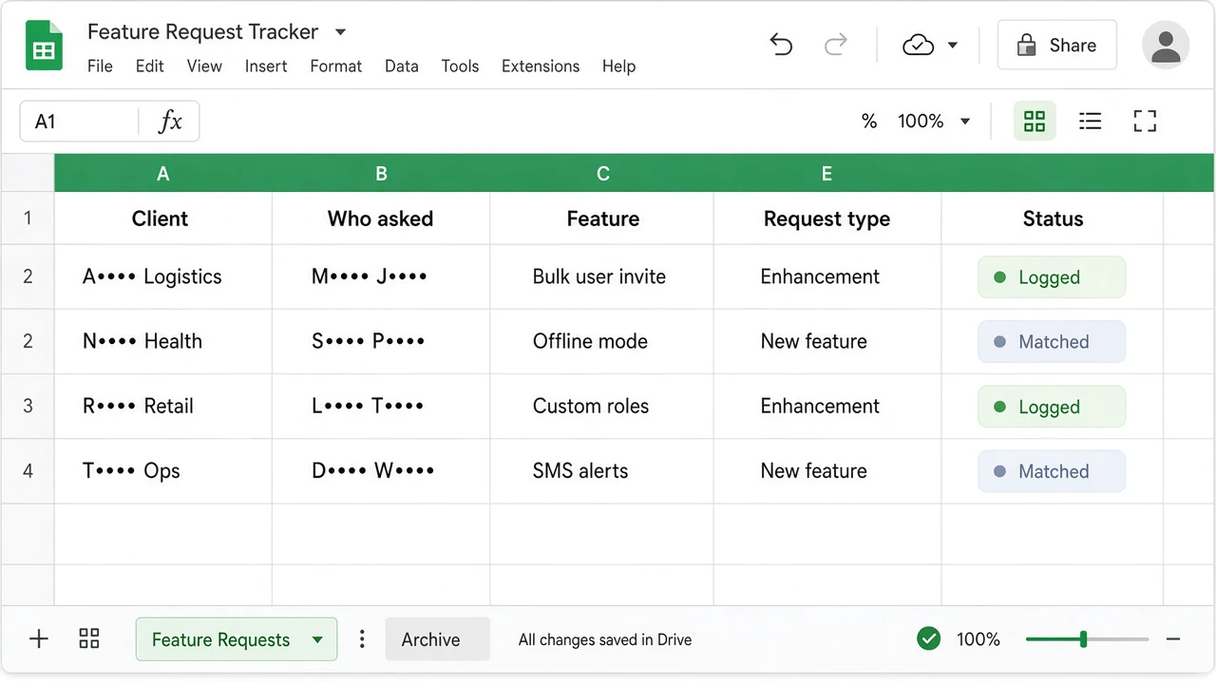Click the minus zoom-out icon
1216x684 pixels.
[x=1173, y=639]
